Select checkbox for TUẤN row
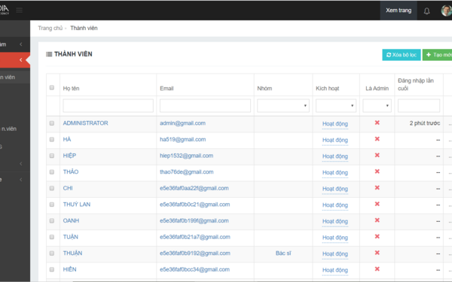The width and height of the screenshot is (452, 282). [x=52, y=237]
